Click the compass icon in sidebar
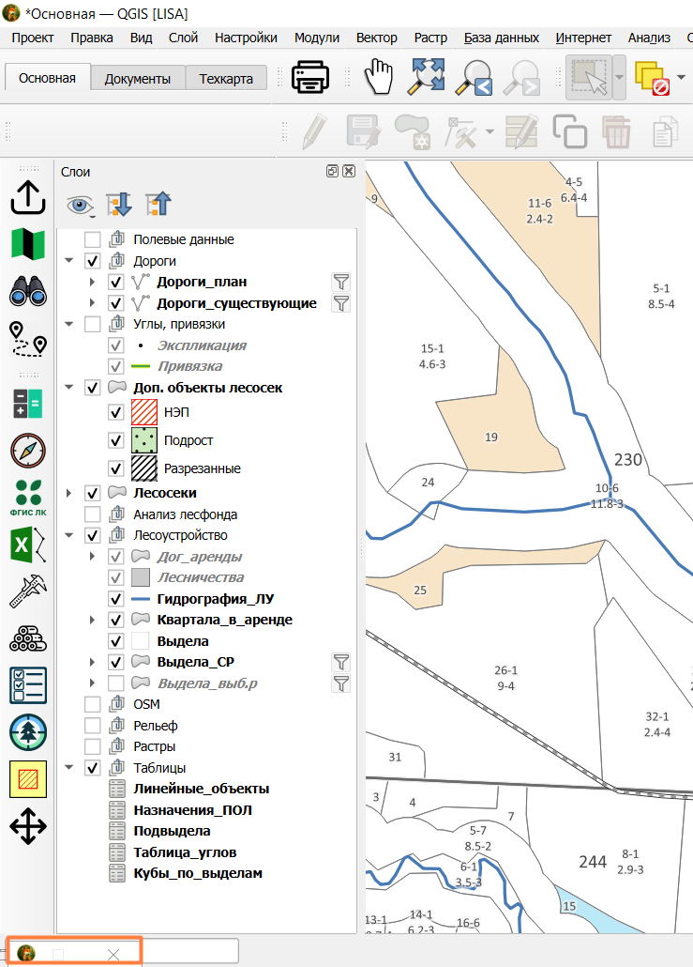 tap(28, 451)
